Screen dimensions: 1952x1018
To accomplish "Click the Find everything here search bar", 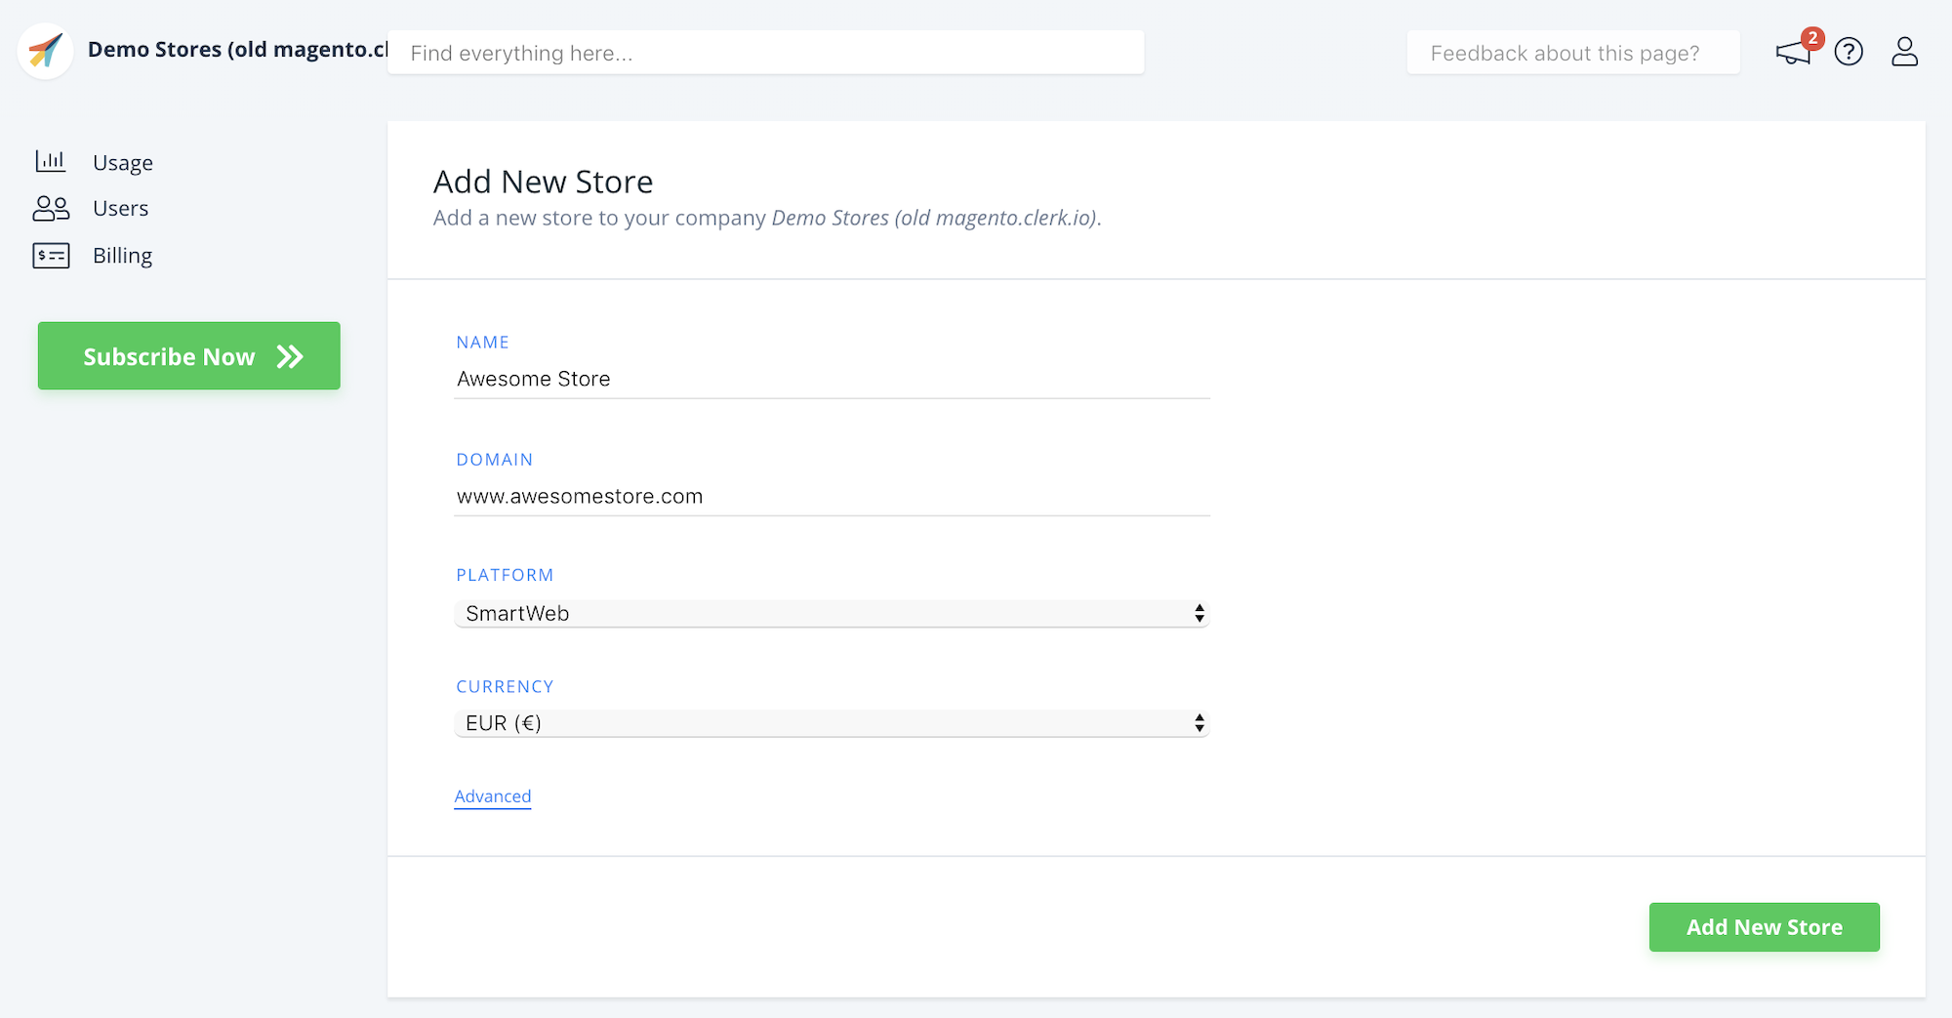I will pyautogui.click(x=766, y=53).
